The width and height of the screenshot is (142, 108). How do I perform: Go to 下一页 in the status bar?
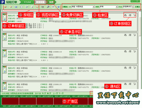tap(61, 93)
